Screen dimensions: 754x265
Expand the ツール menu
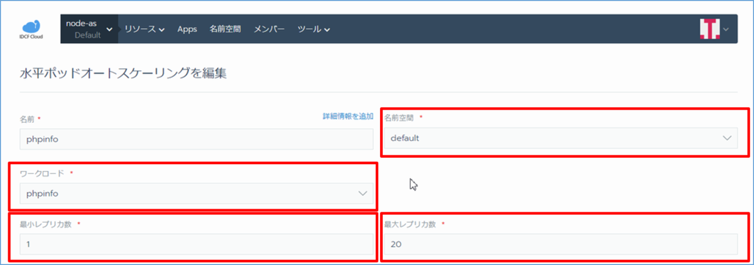click(314, 29)
